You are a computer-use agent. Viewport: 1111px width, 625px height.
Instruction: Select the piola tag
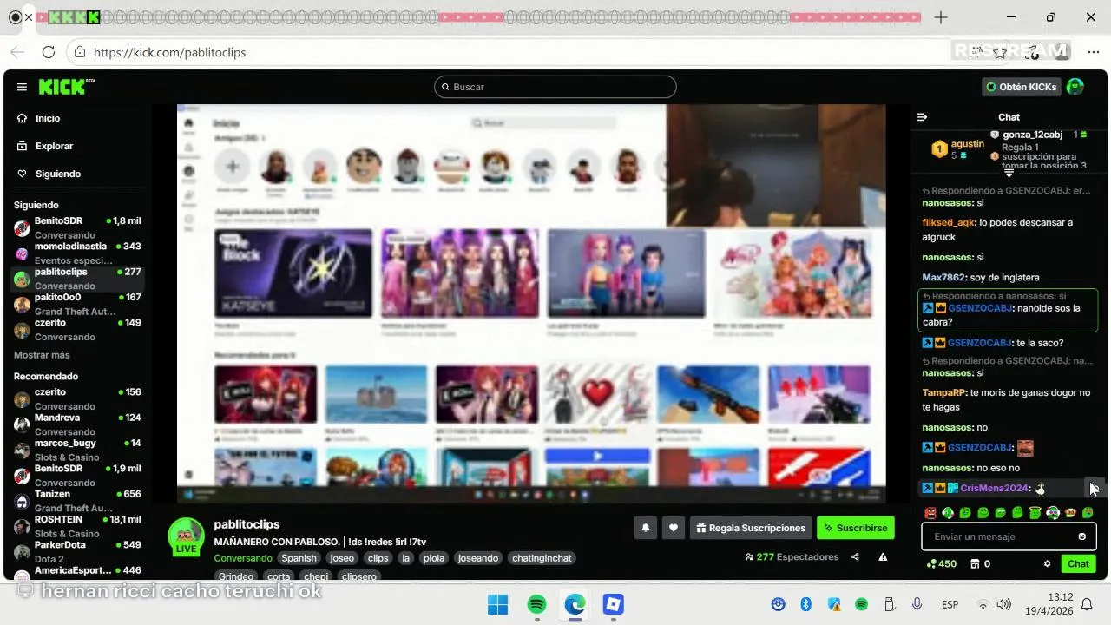point(433,558)
